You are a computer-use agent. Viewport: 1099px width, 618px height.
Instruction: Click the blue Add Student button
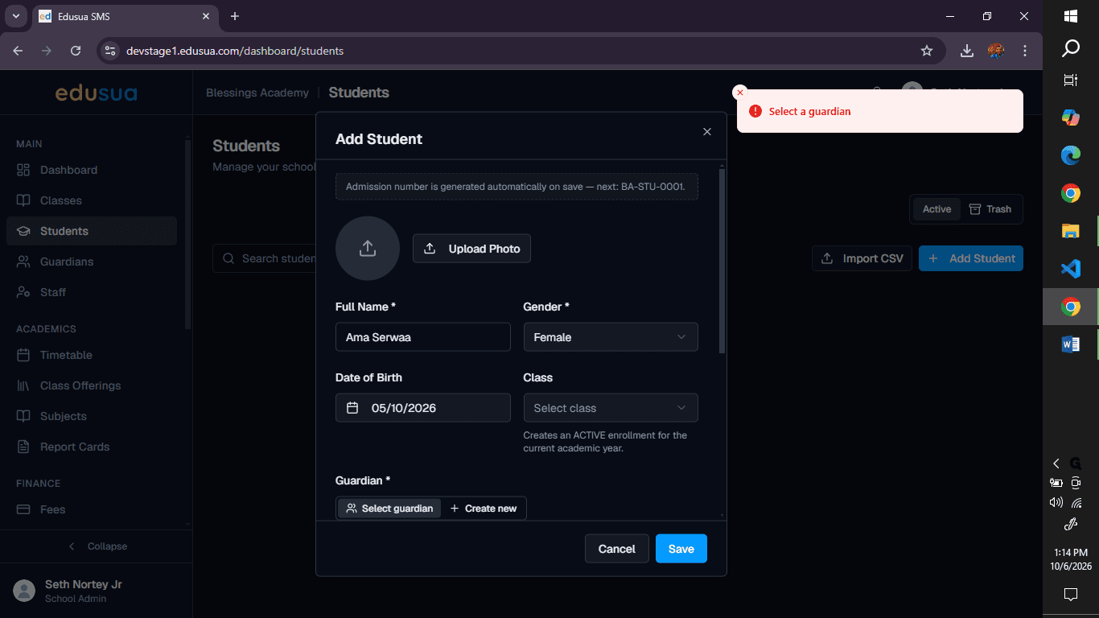point(971,258)
